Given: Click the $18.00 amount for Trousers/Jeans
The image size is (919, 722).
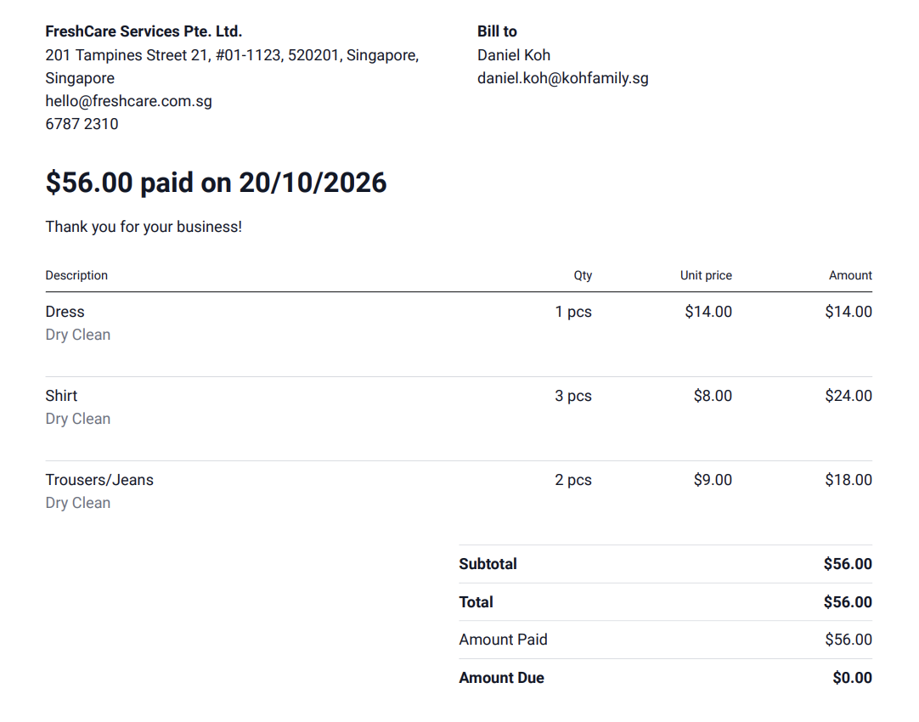Looking at the screenshot, I should tap(849, 480).
